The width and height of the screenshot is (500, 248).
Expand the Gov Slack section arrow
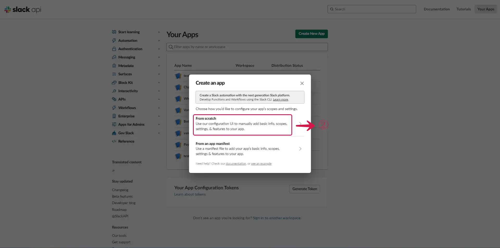pyautogui.click(x=159, y=133)
